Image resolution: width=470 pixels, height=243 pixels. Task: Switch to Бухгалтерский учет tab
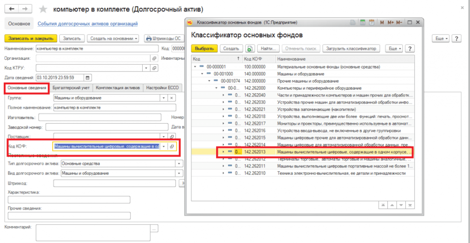71,87
